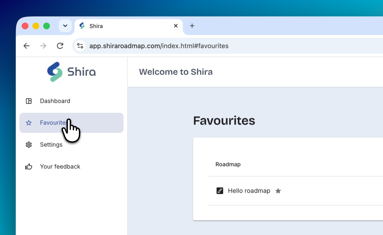Click the thumbs-up feedback icon
383x235 pixels.
point(29,166)
